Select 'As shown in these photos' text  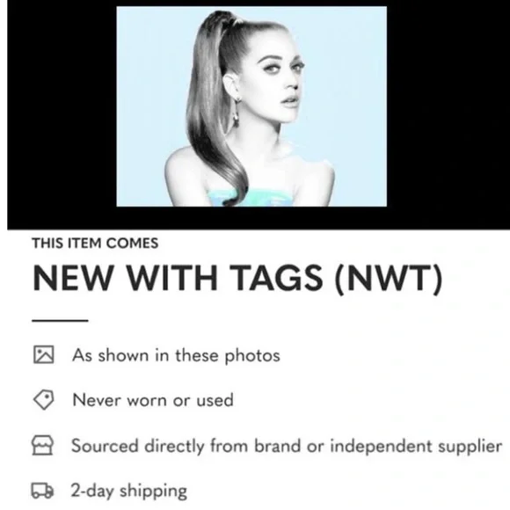coord(176,355)
